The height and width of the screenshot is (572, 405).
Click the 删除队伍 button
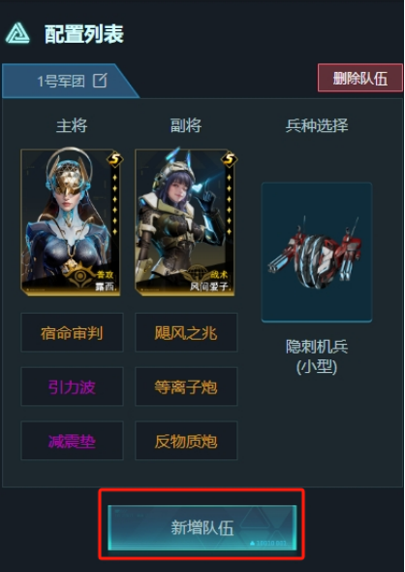point(360,78)
